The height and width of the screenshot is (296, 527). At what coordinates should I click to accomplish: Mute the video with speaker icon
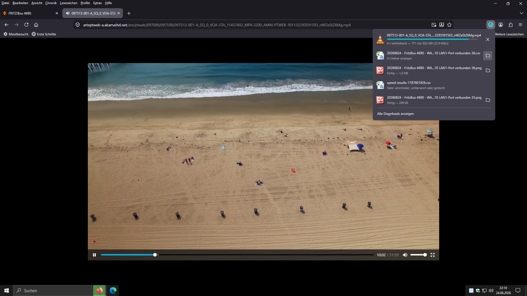point(405,255)
